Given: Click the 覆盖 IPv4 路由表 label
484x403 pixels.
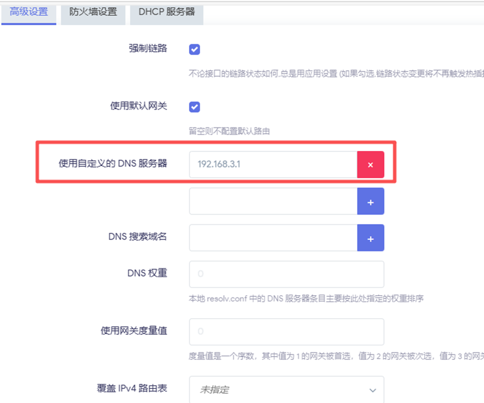Looking at the screenshot, I should tap(132, 388).
